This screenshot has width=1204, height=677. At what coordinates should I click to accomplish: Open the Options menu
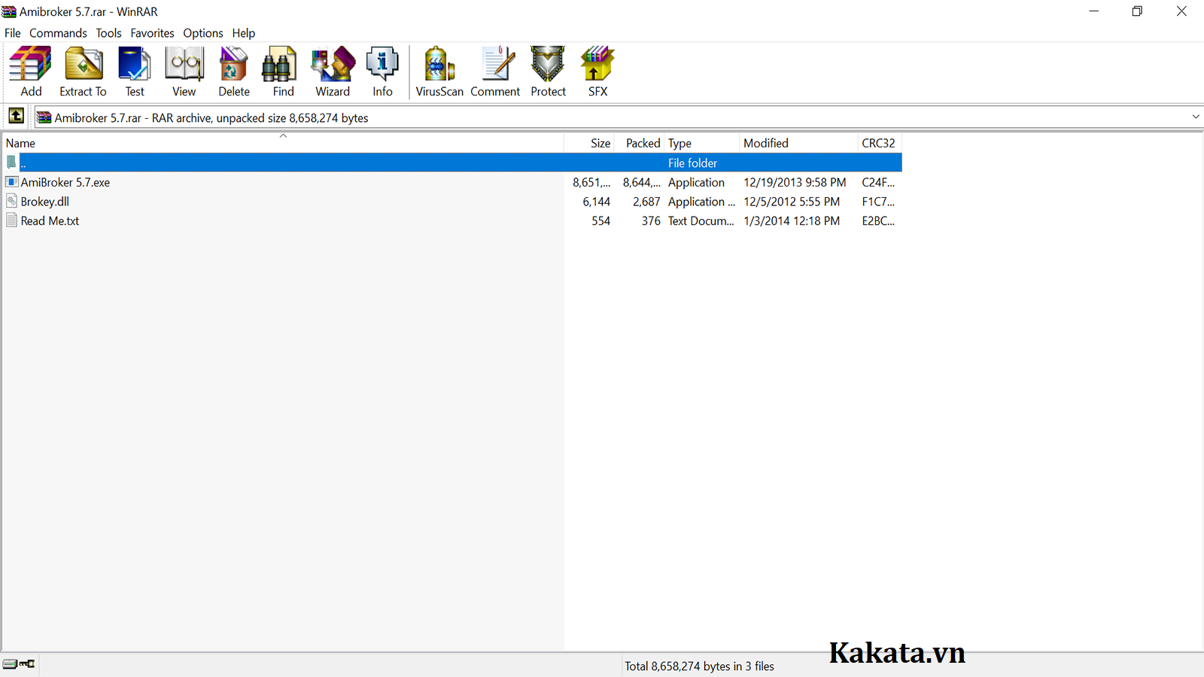[203, 33]
